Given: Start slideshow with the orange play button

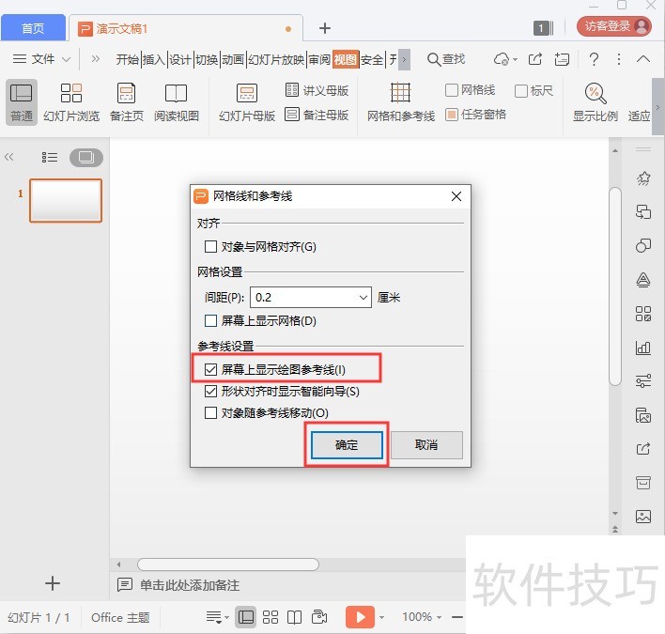Looking at the screenshot, I should [360, 617].
